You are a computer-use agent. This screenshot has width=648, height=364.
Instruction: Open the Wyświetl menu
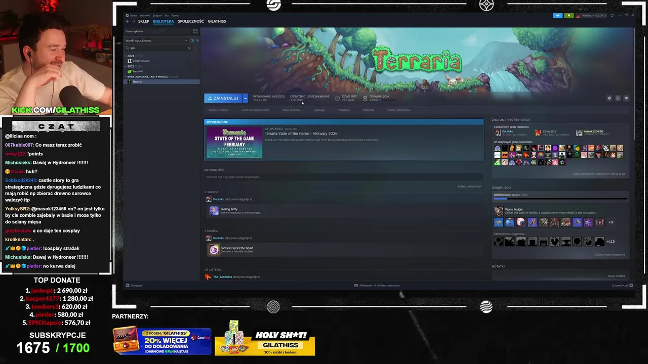[x=145, y=16]
